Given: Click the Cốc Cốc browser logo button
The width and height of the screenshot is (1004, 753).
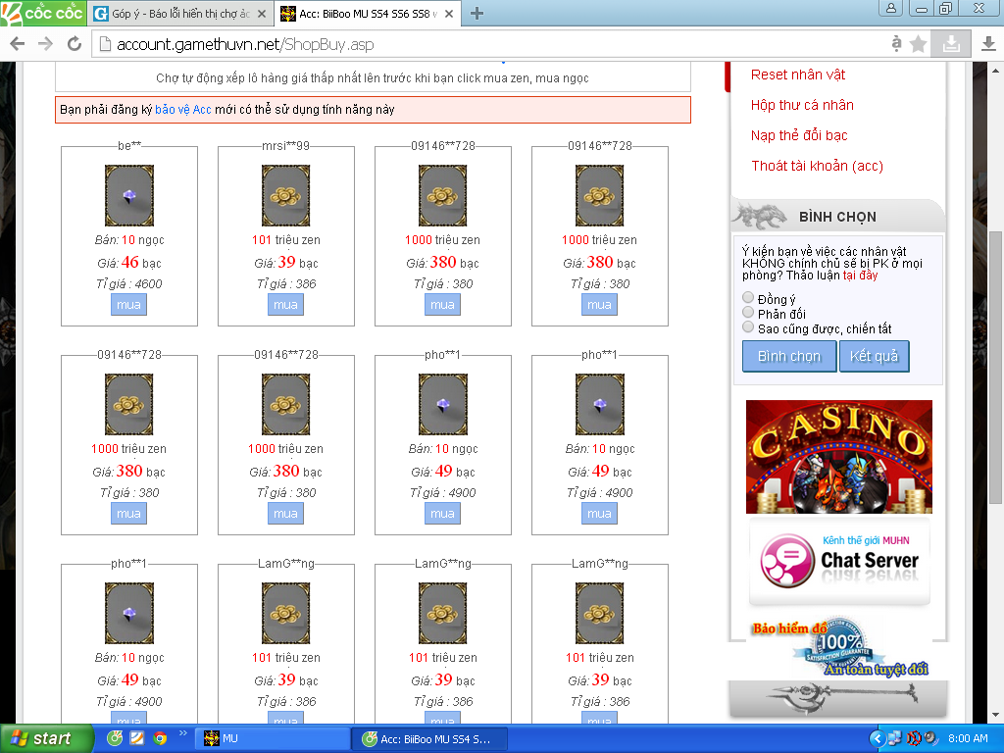Looking at the screenshot, I should (x=43, y=13).
